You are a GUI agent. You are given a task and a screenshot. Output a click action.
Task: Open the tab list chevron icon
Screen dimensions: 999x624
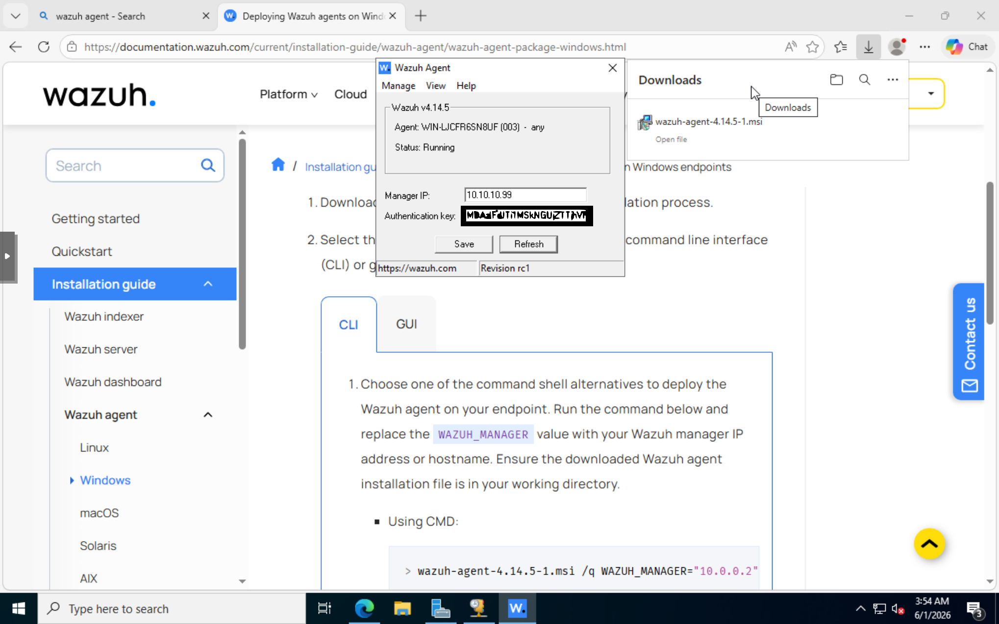(15, 16)
